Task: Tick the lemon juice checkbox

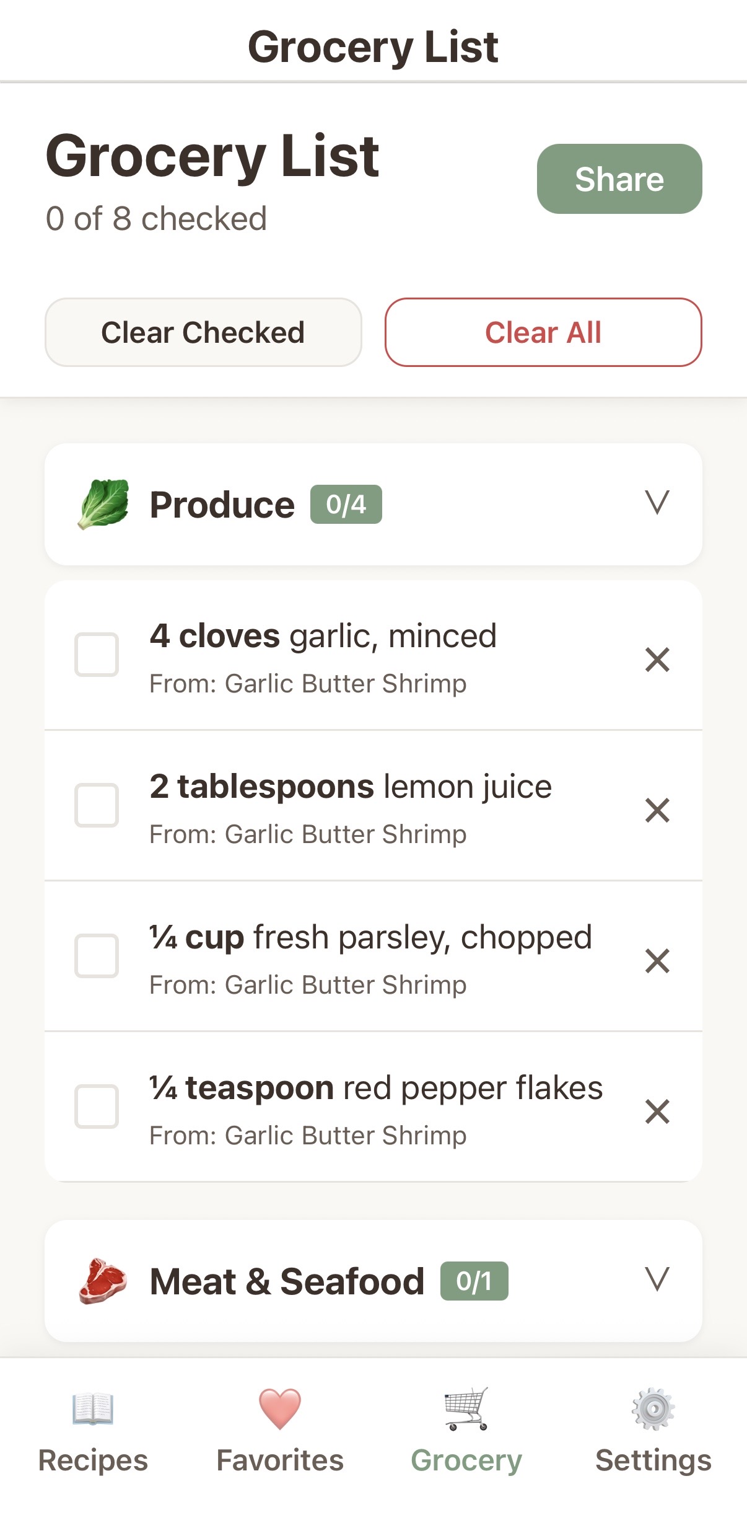Action: click(97, 805)
